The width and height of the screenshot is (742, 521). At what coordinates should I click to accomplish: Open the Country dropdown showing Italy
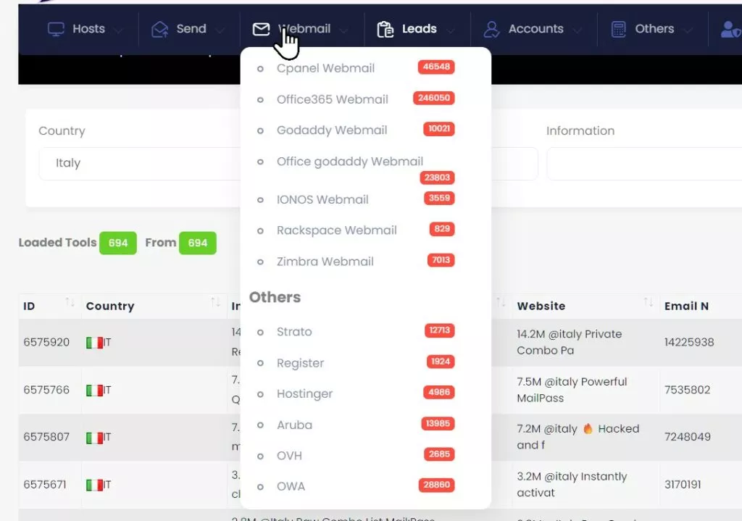[140, 163]
